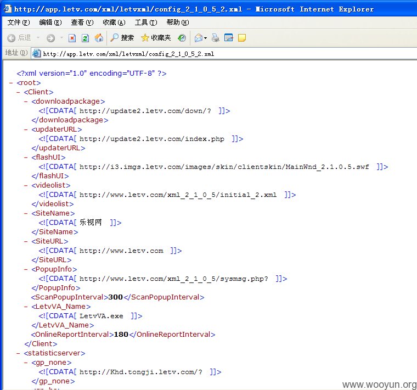Image resolution: width=417 pixels, height=390 pixels.
Task: Collapse the SiteName node
Action: (26, 213)
